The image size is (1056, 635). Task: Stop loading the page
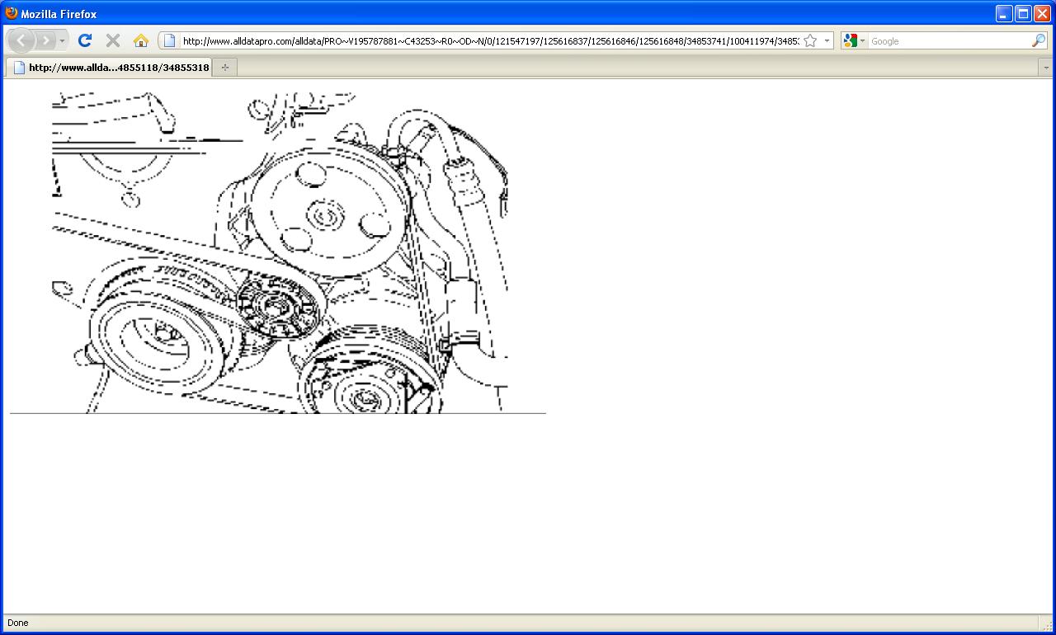[x=113, y=40]
